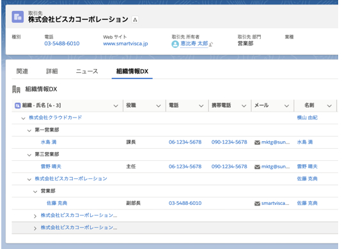This screenshot has height=249, width=342.
Task: Open owner link 恵比寿 太郎
Action: (x=194, y=43)
